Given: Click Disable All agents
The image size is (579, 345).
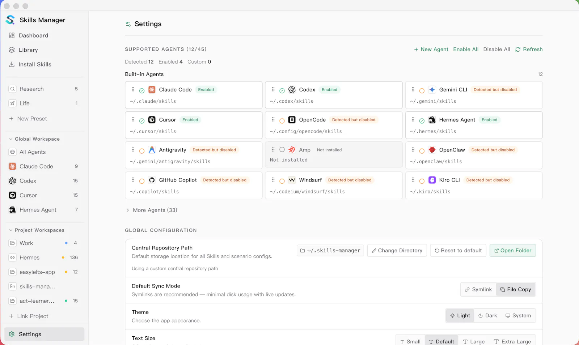Looking at the screenshot, I should point(496,49).
